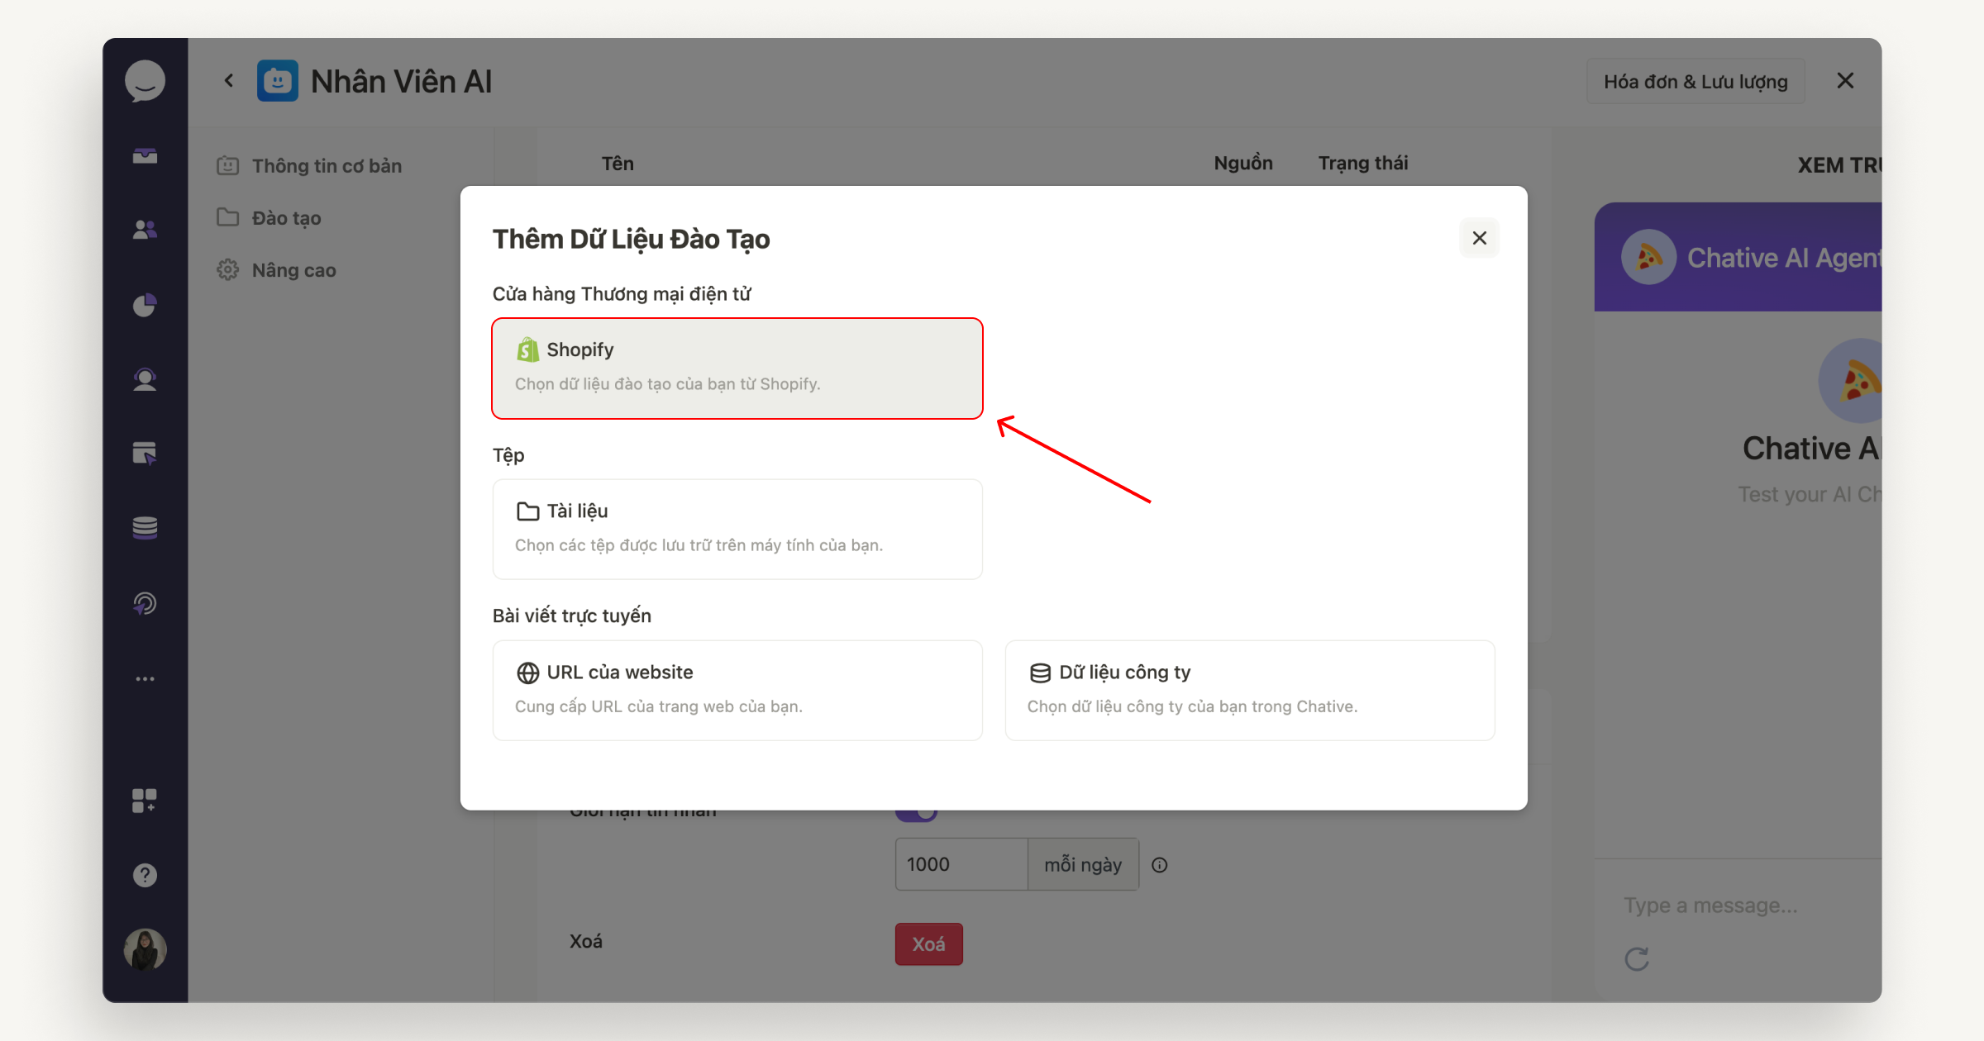This screenshot has width=1984, height=1041.
Task: Click the Nguồn column header
Action: pyautogui.click(x=1243, y=164)
